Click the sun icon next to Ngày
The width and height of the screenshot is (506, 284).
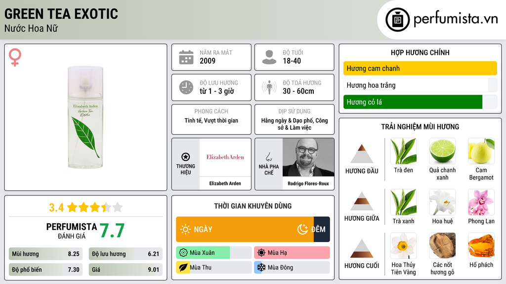tap(185, 229)
